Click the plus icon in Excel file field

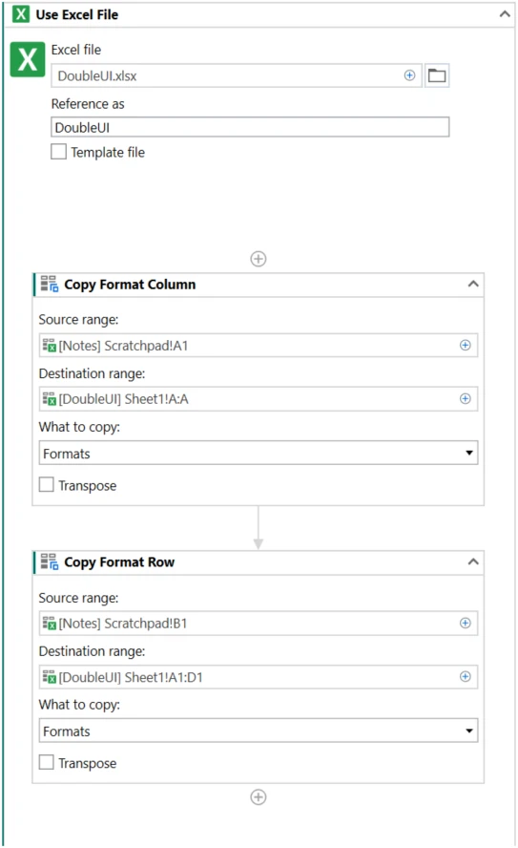(x=409, y=75)
